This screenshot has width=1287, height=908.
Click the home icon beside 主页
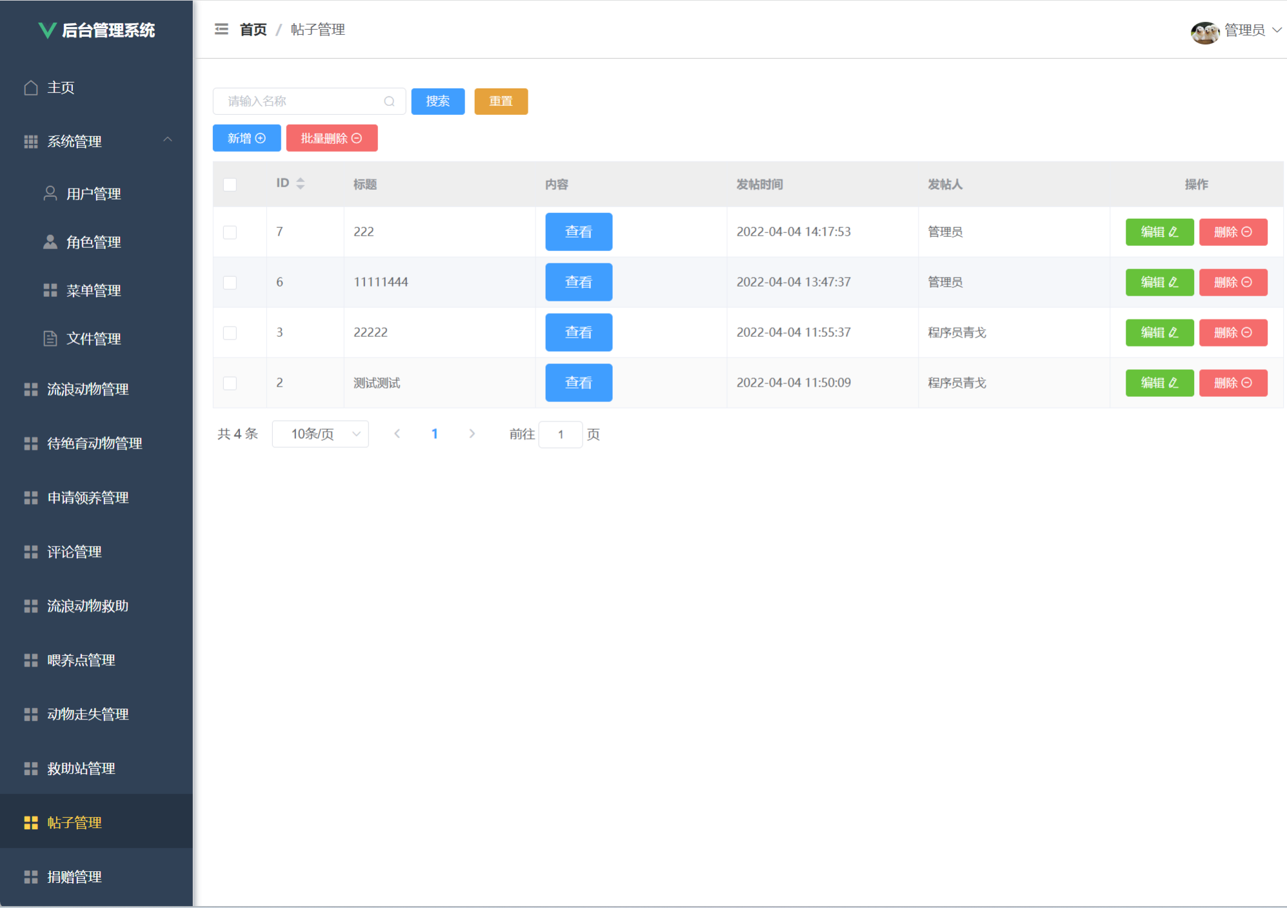[31, 87]
